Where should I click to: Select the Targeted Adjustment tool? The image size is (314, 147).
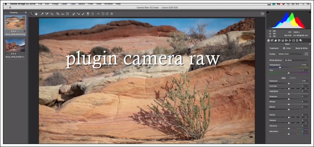coord(52,14)
